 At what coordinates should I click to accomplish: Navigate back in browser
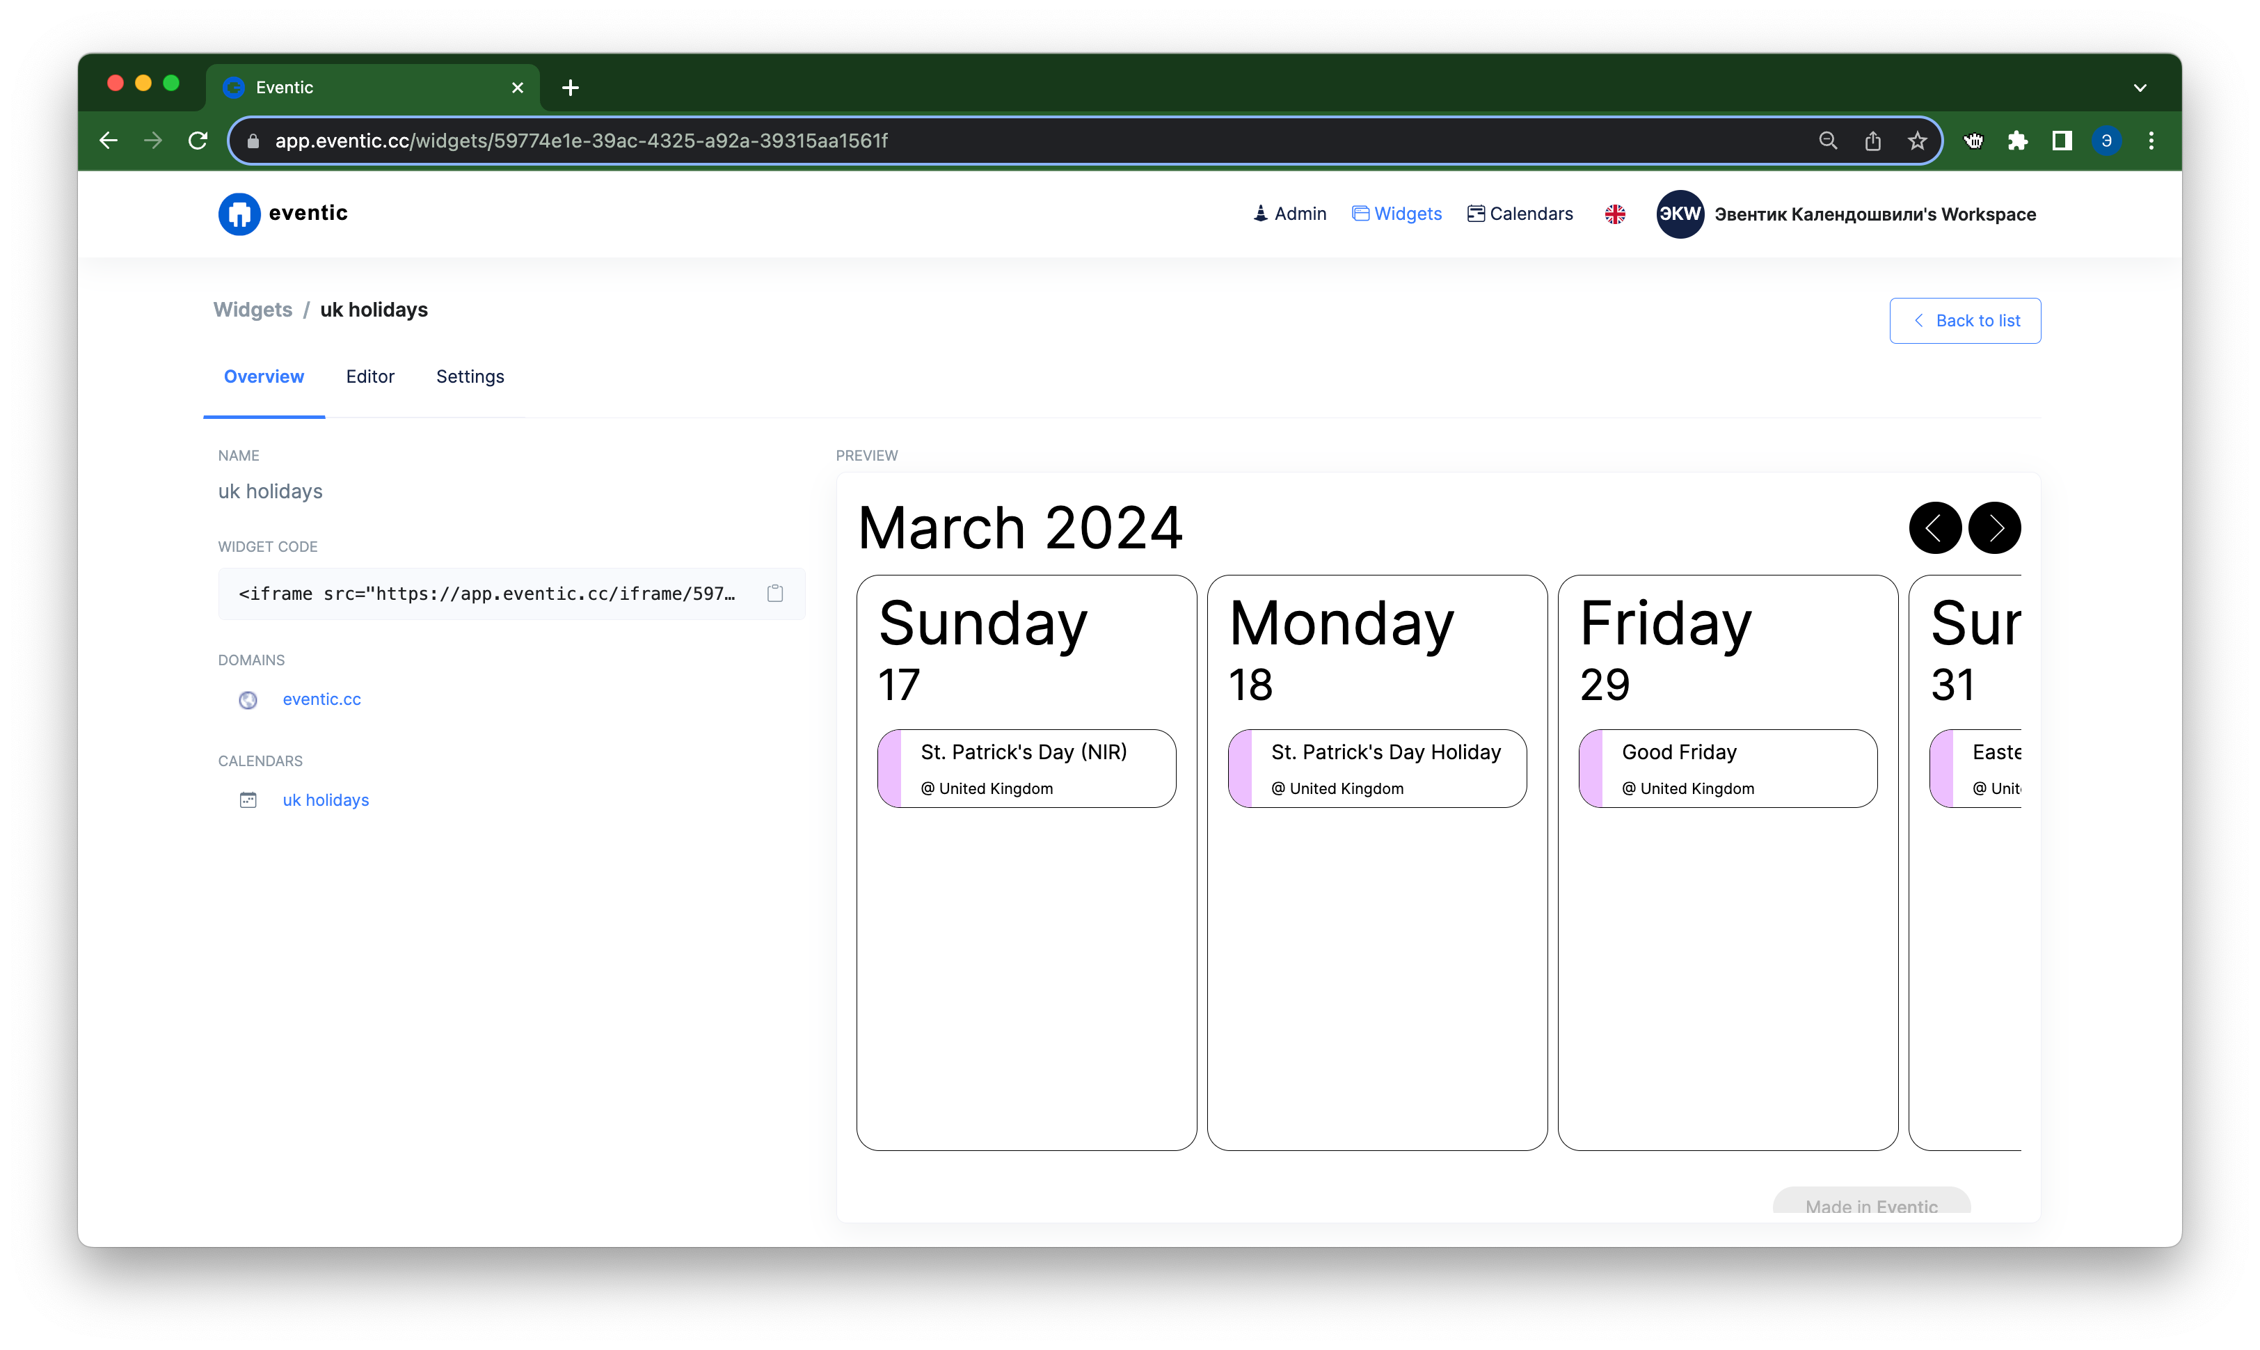[109, 140]
